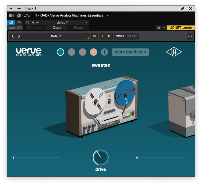Click the plugin PASTE button

[x=132, y=36]
